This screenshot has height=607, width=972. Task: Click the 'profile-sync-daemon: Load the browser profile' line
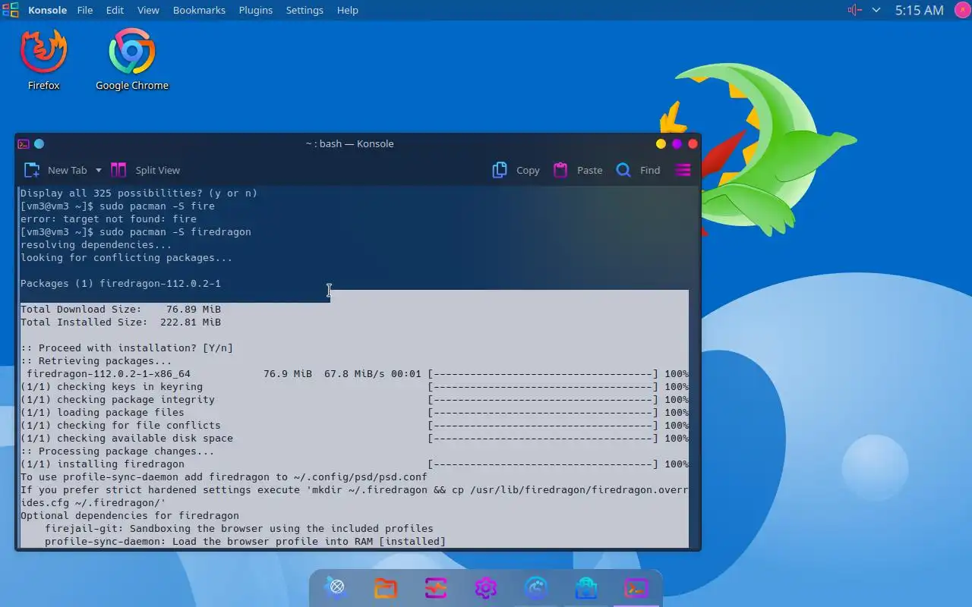click(x=245, y=541)
